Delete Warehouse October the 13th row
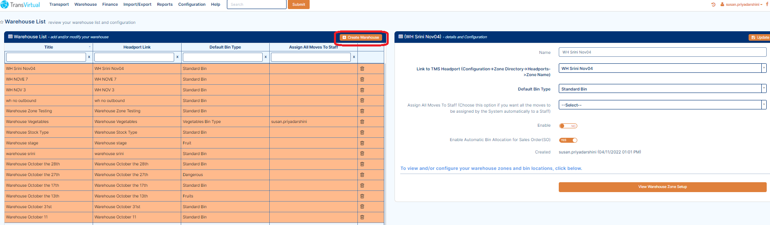 [362, 196]
